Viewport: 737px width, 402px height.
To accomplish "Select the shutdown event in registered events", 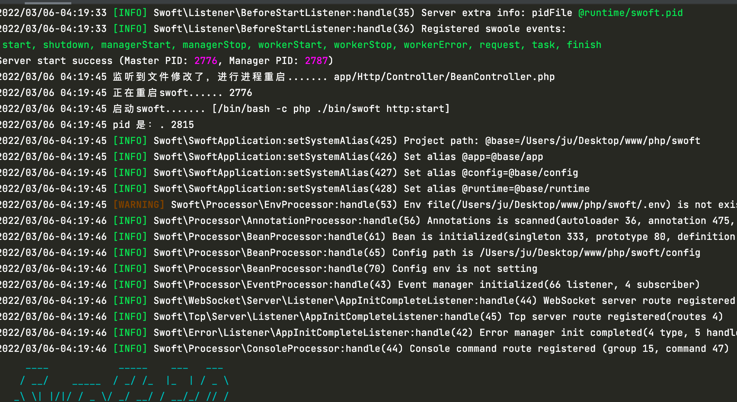I will coord(67,44).
